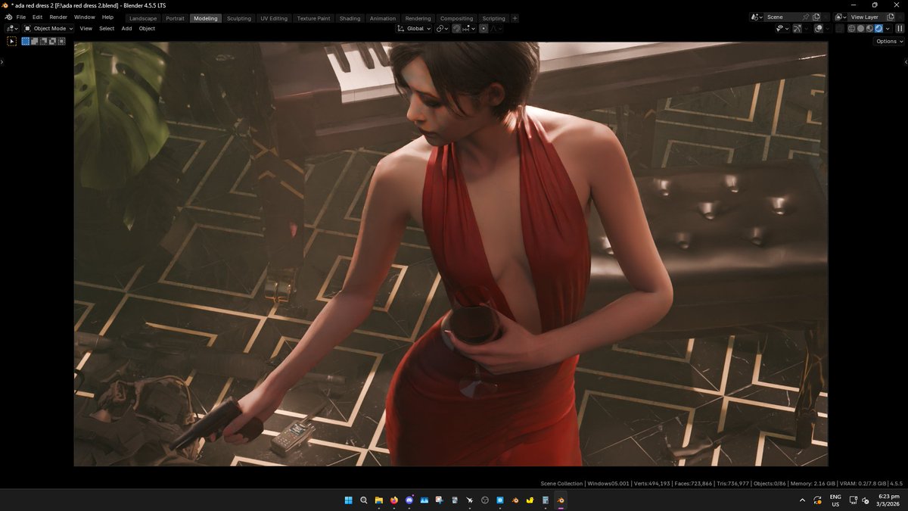
Task: Open the Windows Start menu
Action: point(349,500)
